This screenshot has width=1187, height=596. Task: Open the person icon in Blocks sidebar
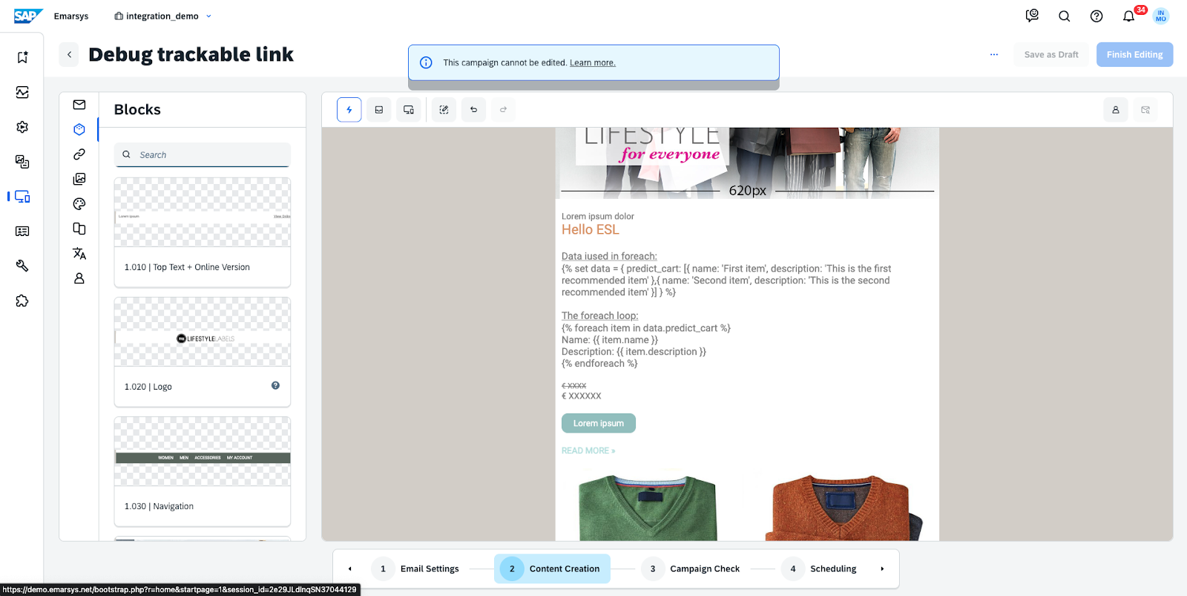[79, 278]
